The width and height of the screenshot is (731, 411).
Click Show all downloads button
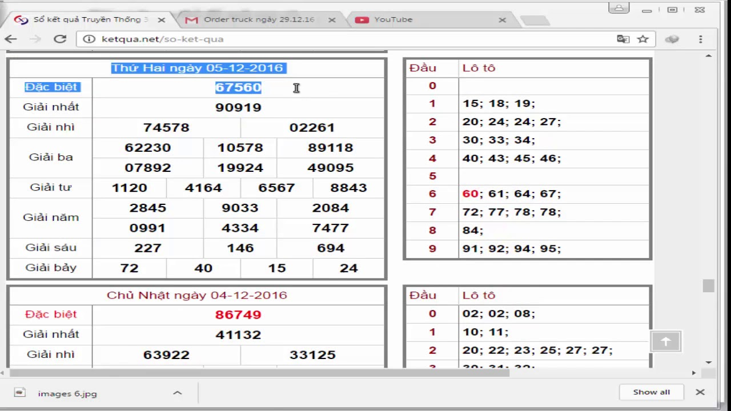(651, 392)
